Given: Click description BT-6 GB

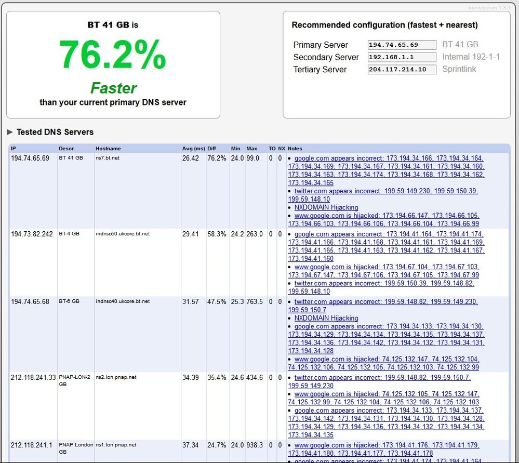Looking at the screenshot, I should [x=69, y=301].
